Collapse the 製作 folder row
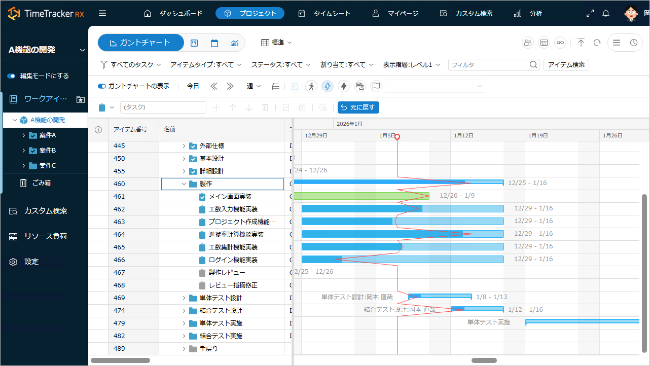 click(184, 184)
